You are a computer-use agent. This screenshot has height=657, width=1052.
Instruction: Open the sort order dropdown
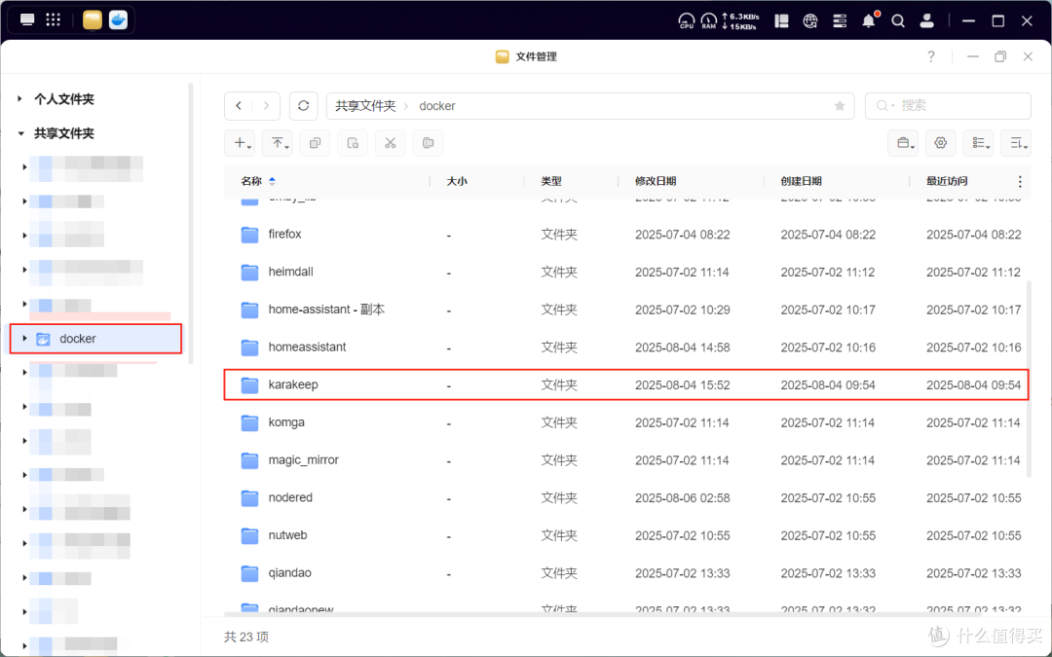(1016, 142)
